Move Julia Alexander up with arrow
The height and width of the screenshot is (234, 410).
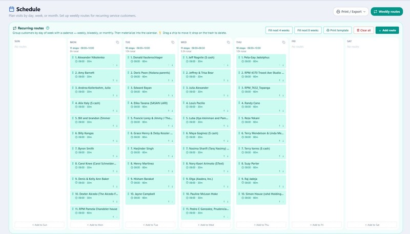pos(224,96)
